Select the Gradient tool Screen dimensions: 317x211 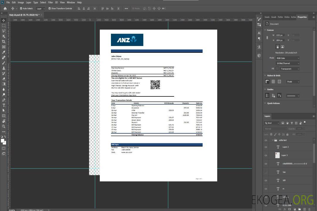coord(4,84)
